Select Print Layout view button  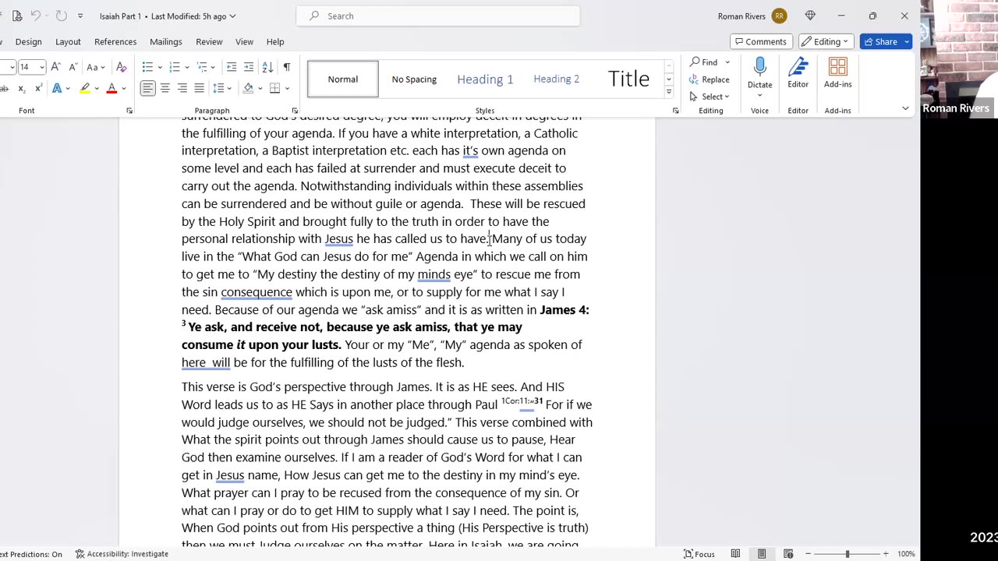(762, 554)
